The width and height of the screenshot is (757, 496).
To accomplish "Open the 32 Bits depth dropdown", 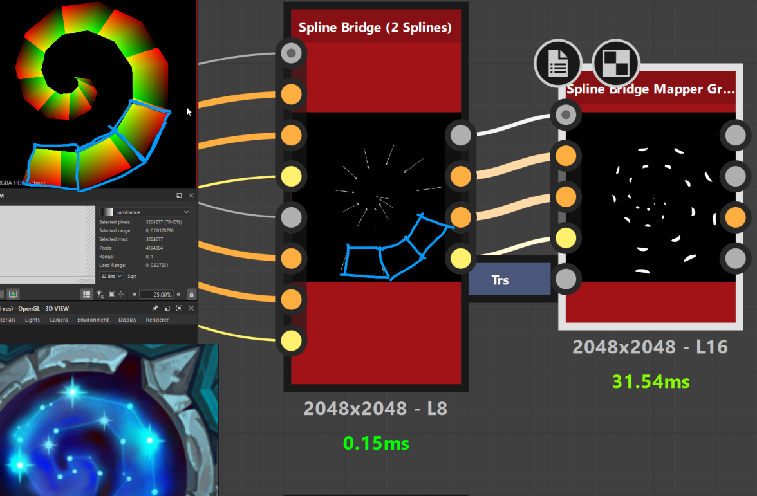I will click(x=111, y=277).
